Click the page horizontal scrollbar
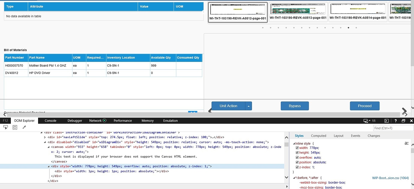This screenshot has width=414, height=189. pyautogui.click(x=203, y=115)
